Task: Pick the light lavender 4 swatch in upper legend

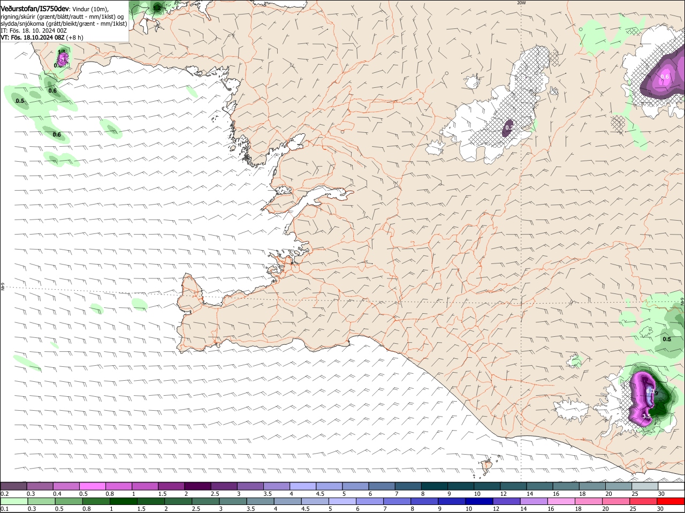Action: [x=303, y=486]
